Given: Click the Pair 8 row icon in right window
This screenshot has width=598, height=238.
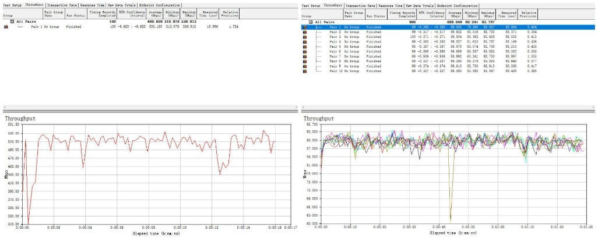Looking at the screenshot, I should pos(305,61).
